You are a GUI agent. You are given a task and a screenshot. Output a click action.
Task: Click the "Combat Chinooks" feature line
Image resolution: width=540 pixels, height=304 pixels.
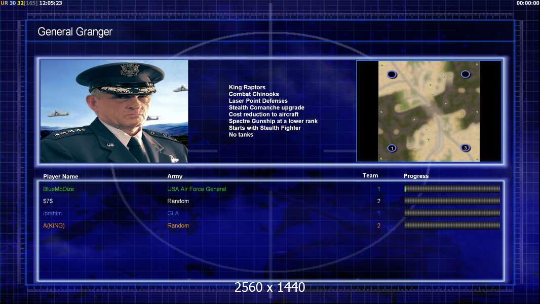[x=254, y=94]
